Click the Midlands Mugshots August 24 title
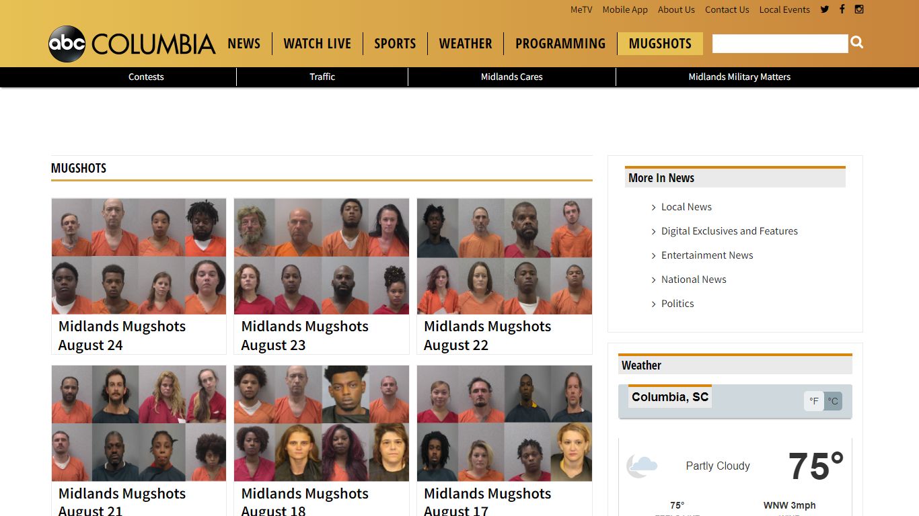The width and height of the screenshot is (919, 516). click(122, 335)
